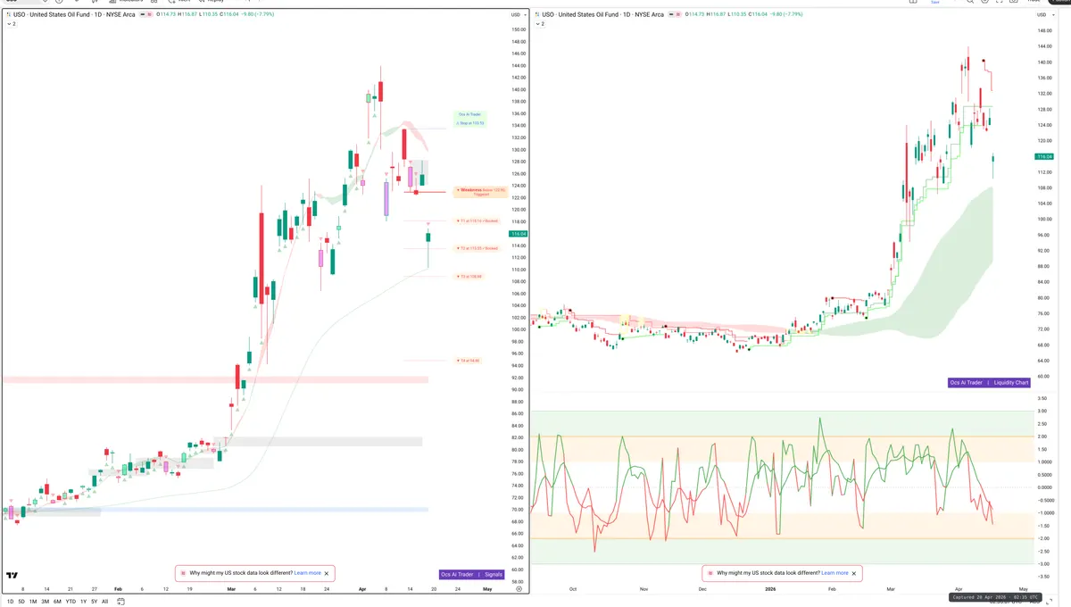
Task: Select the 6M time range
Action: [58, 602]
